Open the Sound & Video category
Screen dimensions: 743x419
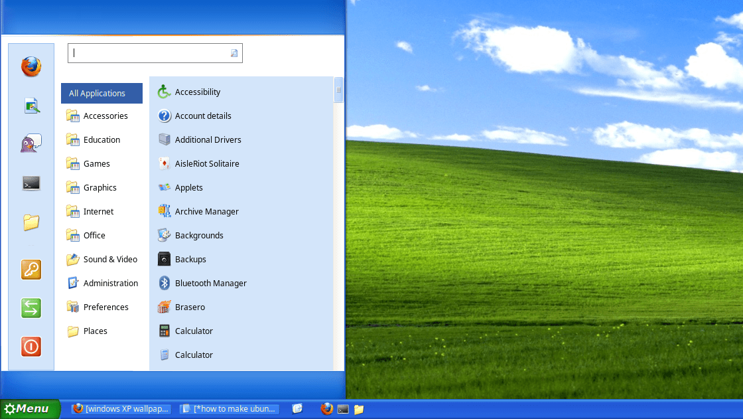pos(102,259)
